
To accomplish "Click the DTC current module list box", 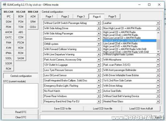I will coord(21,96).
